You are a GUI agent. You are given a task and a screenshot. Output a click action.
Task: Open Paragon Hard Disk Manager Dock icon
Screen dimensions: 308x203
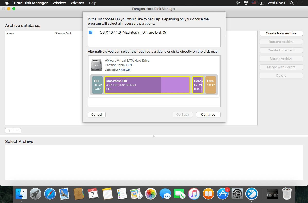tap(252, 194)
